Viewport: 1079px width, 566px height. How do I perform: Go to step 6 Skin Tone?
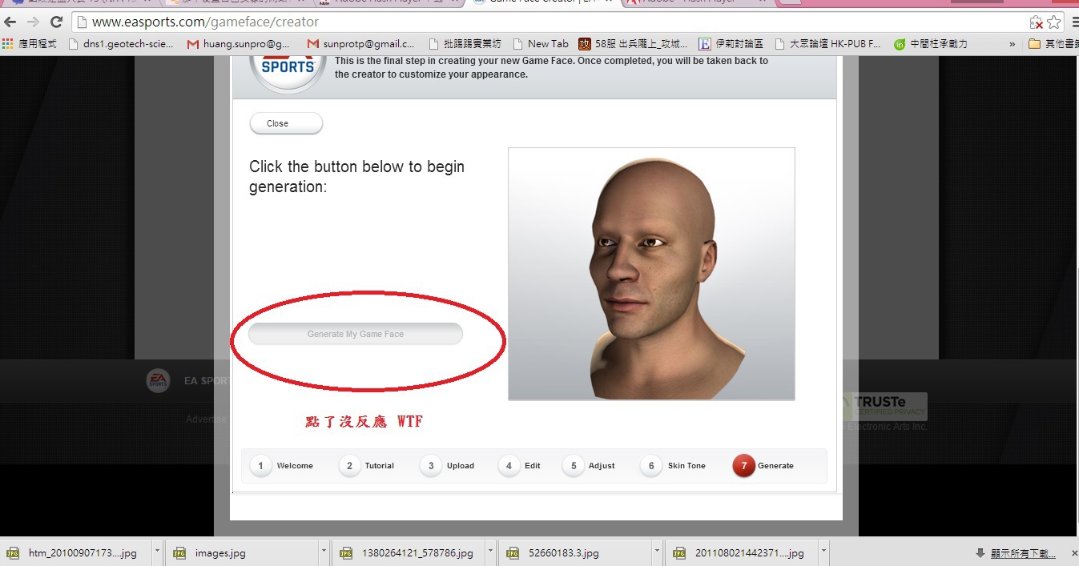673,466
